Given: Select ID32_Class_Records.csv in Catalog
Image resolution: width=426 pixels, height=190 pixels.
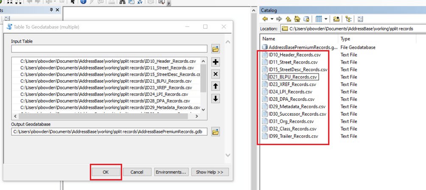Looking at the screenshot, I should (289, 129).
